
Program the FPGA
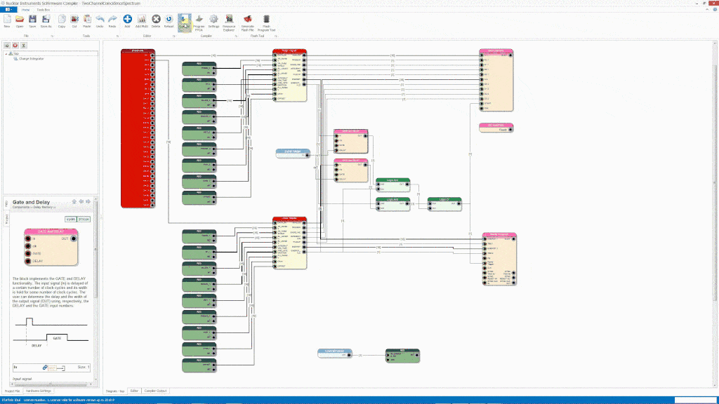pos(199,22)
